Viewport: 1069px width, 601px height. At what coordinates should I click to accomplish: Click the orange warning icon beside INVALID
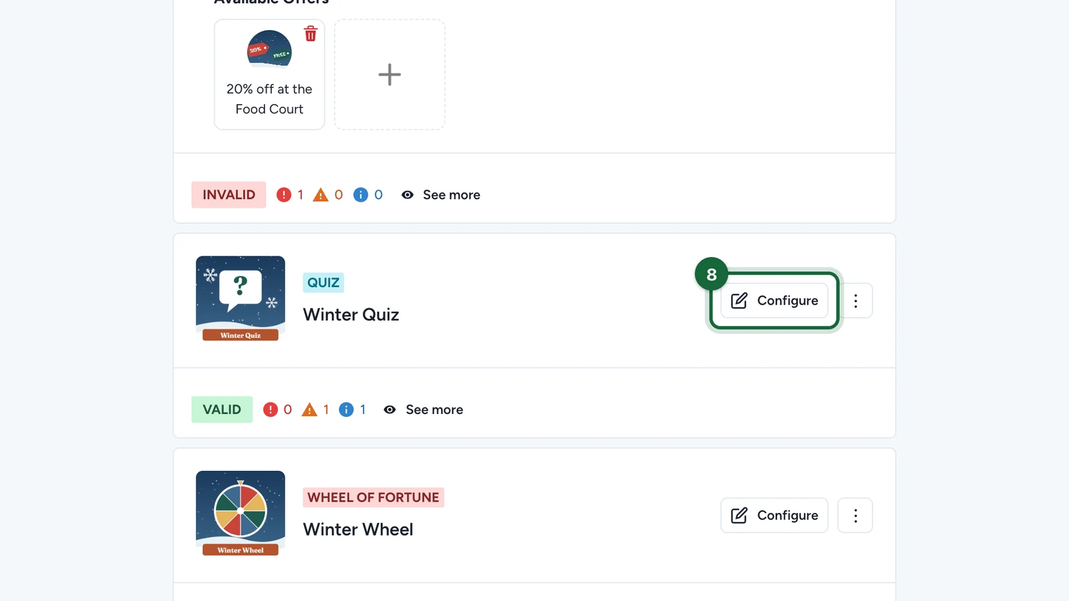(321, 195)
